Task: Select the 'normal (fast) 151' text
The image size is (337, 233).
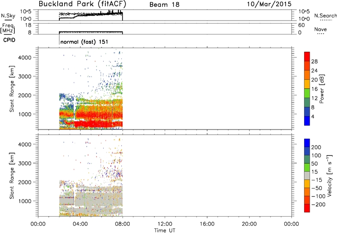Action: tap(84, 42)
